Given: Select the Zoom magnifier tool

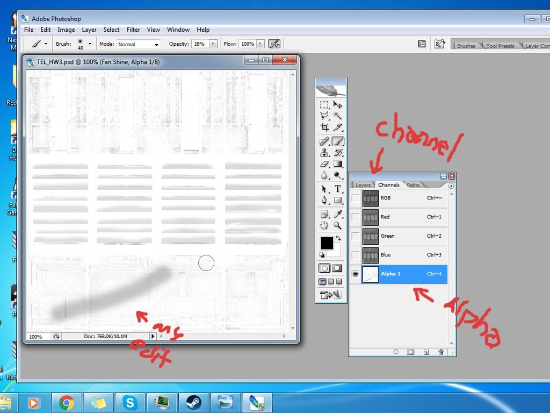Looking at the screenshot, I should point(338,225).
